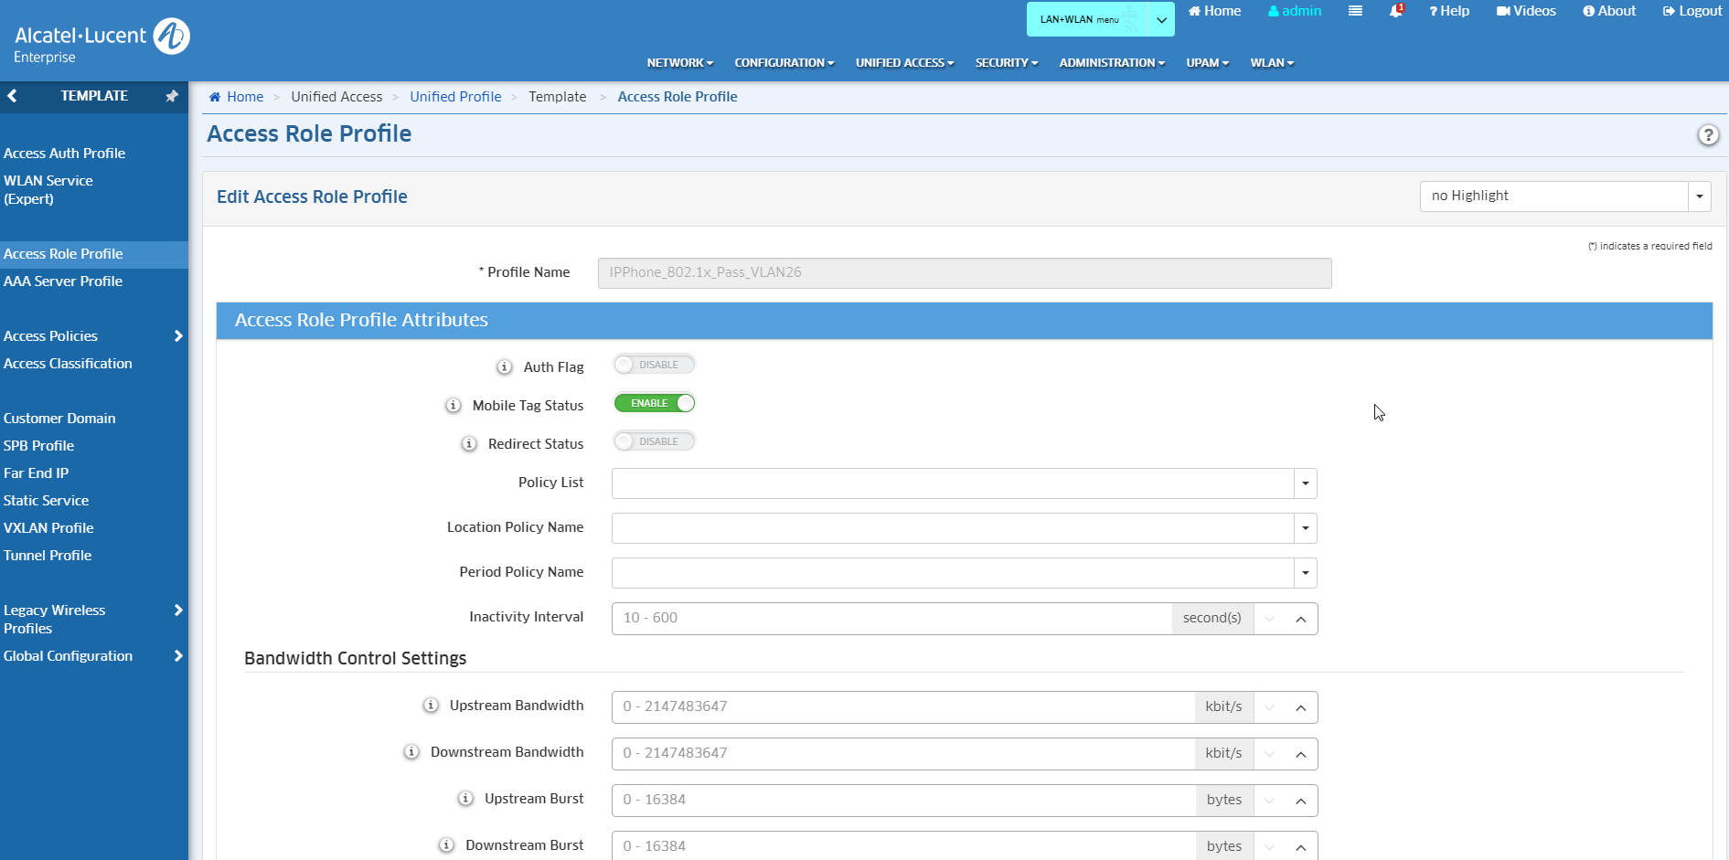
Task: Open the Unified Access menu
Action: (904, 63)
